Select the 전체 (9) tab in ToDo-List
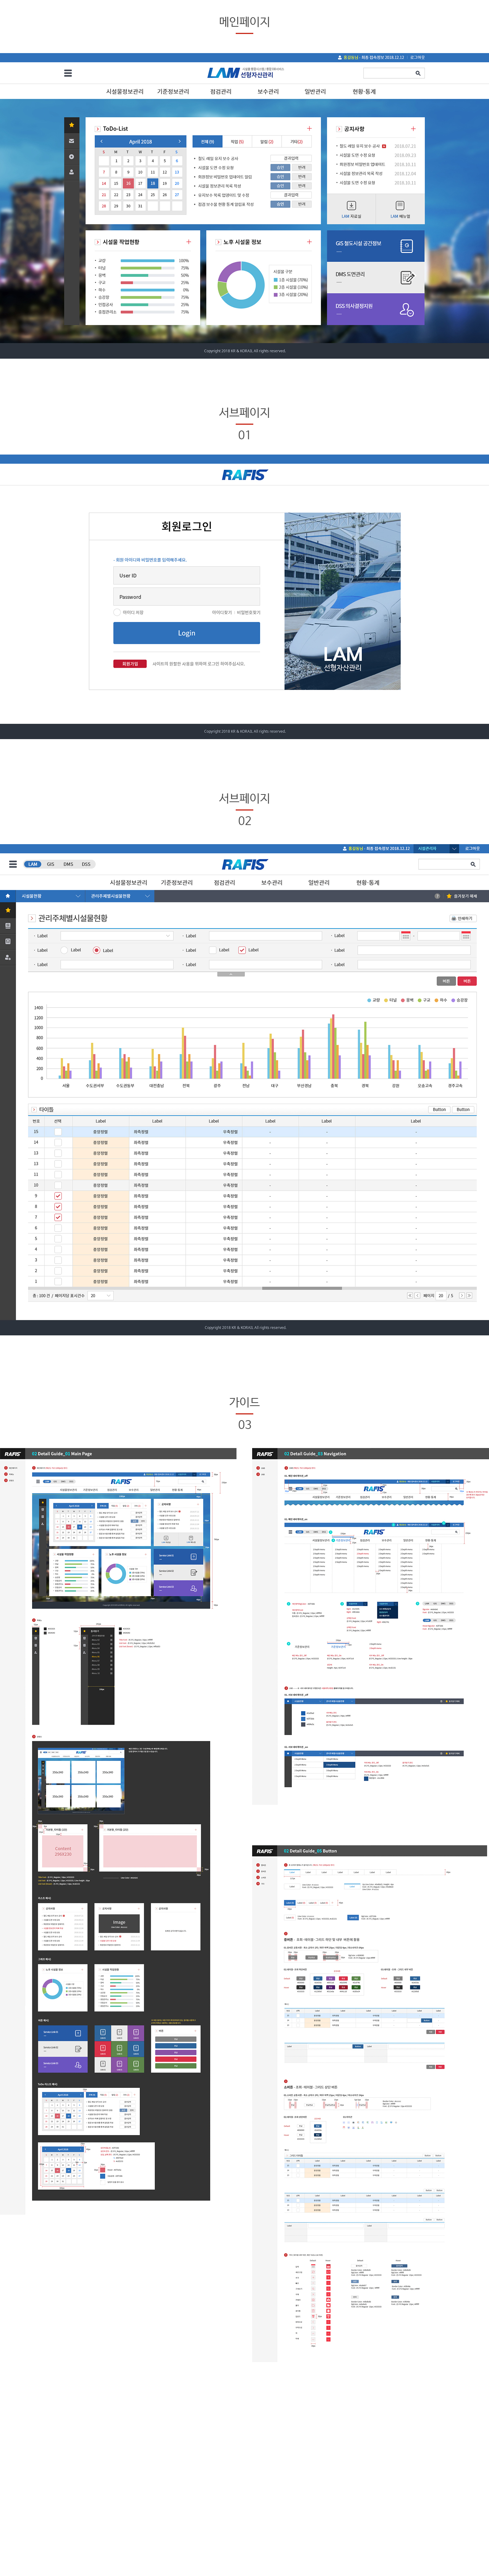 coord(207,142)
